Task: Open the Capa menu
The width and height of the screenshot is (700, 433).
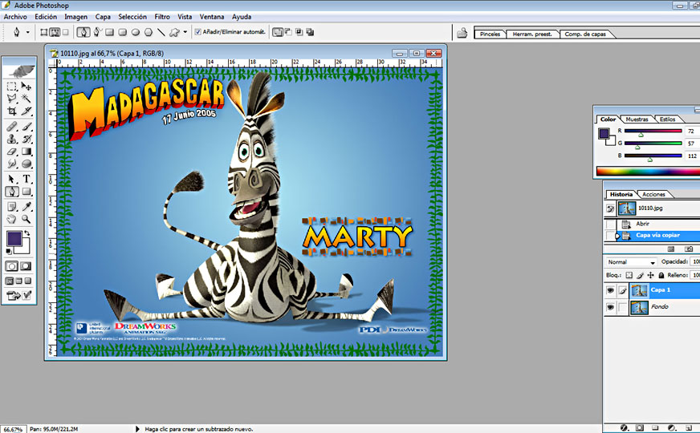Action: point(103,17)
